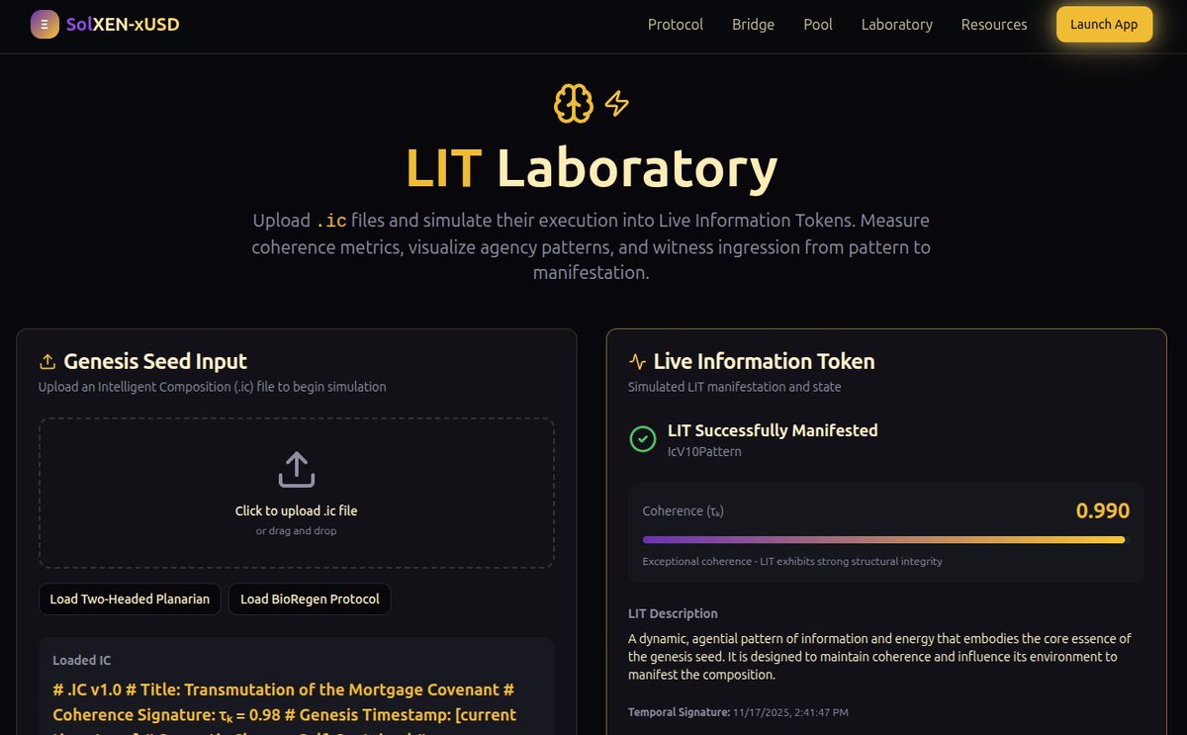Click 'Click to upload .ic file' text

[x=297, y=511]
